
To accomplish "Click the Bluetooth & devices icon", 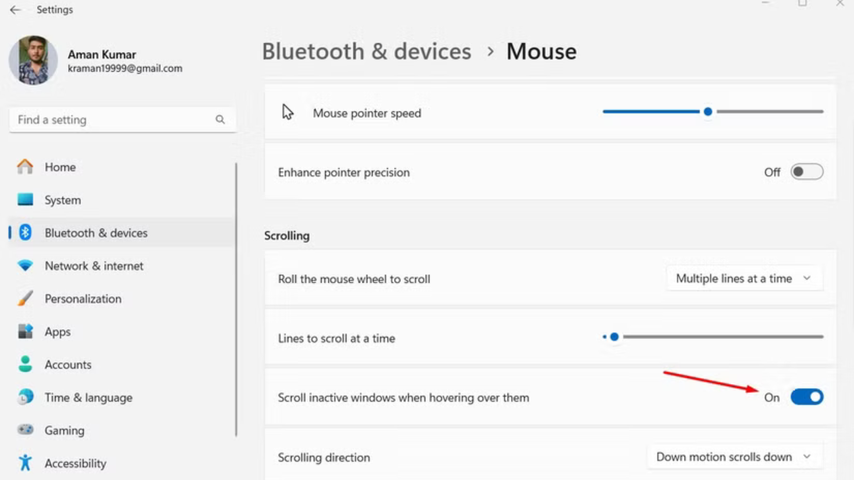I will tap(25, 232).
